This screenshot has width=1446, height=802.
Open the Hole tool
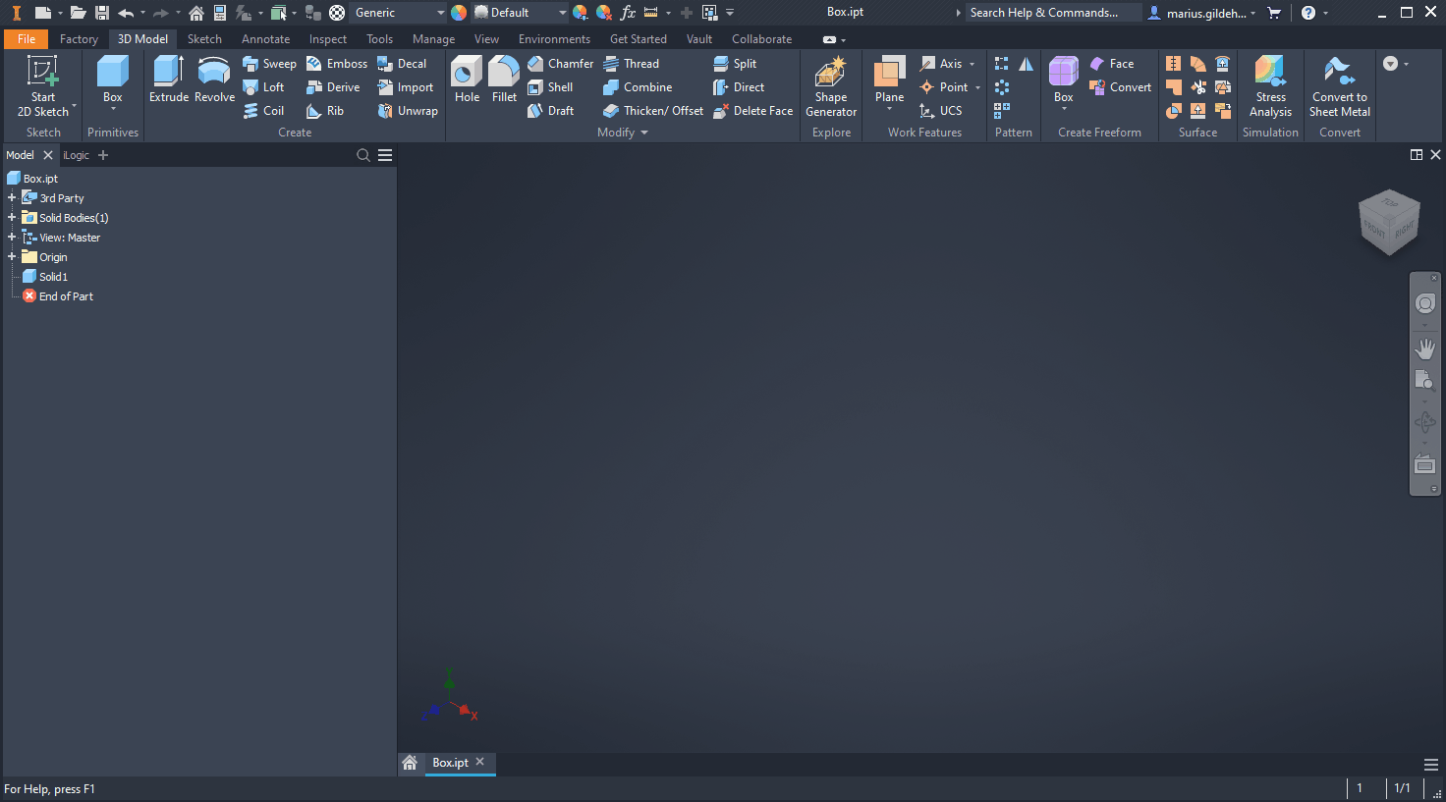466,79
